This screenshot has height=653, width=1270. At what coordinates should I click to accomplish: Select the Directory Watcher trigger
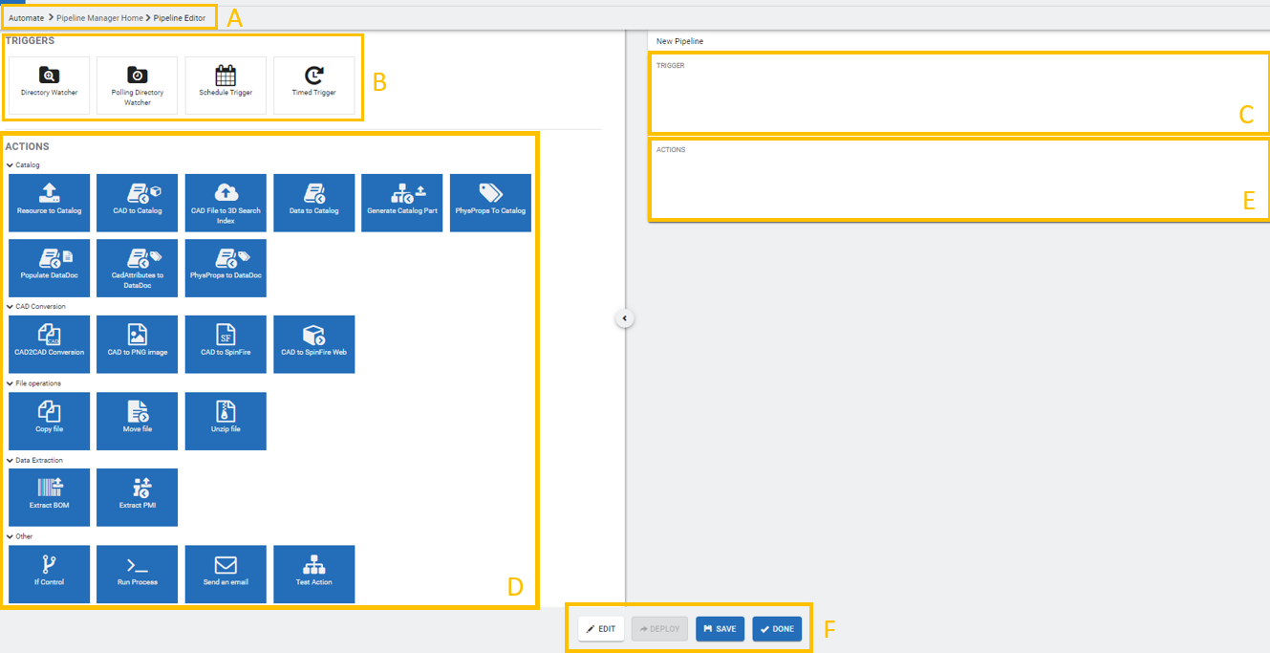point(49,85)
